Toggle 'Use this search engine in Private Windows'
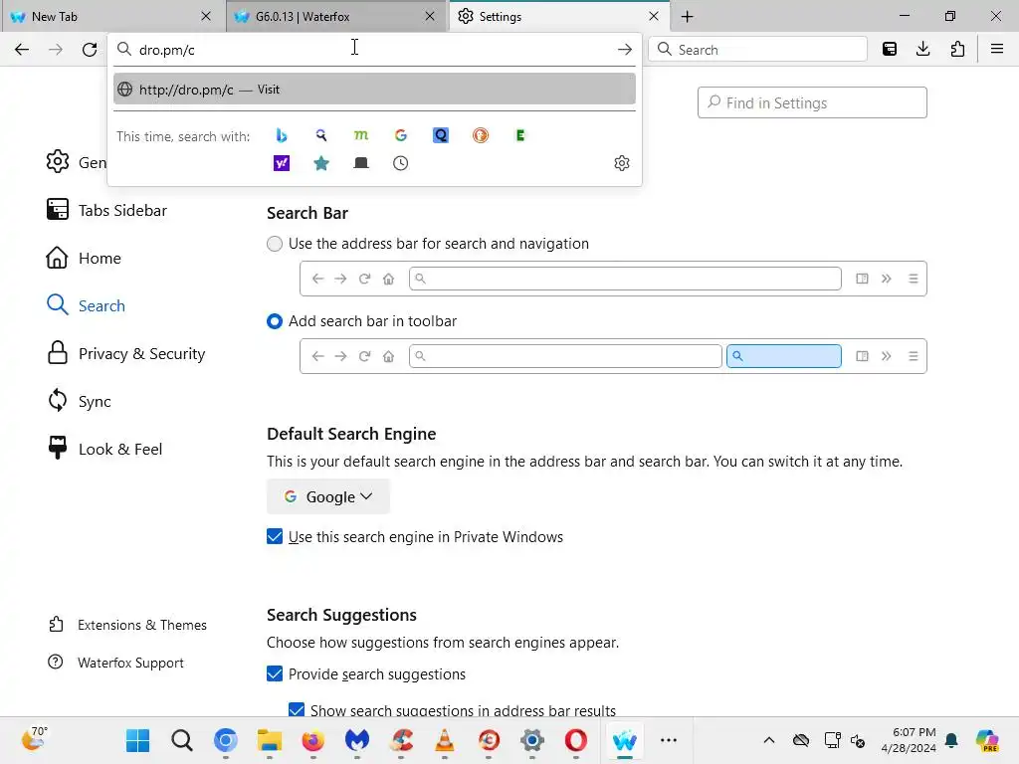Image resolution: width=1019 pixels, height=764 pixels. [275, 536]
